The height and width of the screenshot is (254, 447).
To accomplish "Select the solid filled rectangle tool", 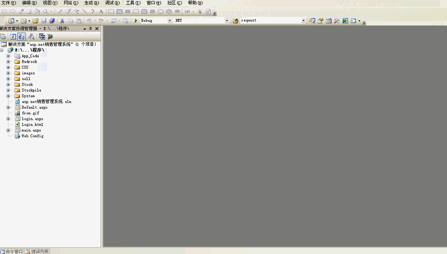I will [128, 12].
